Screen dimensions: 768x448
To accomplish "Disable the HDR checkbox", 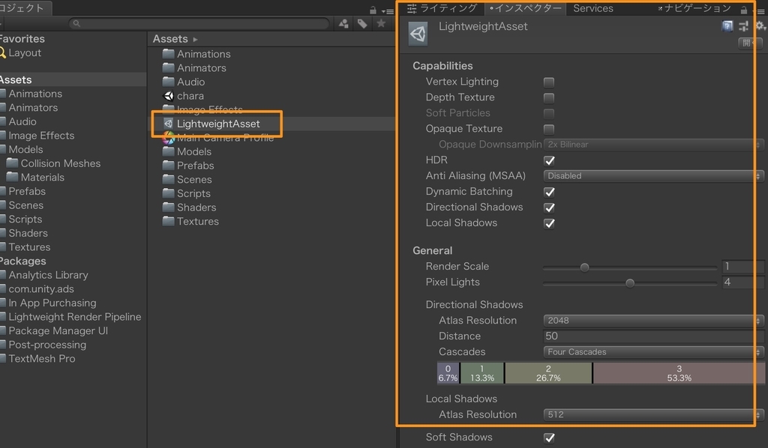I will pos(549,160).
